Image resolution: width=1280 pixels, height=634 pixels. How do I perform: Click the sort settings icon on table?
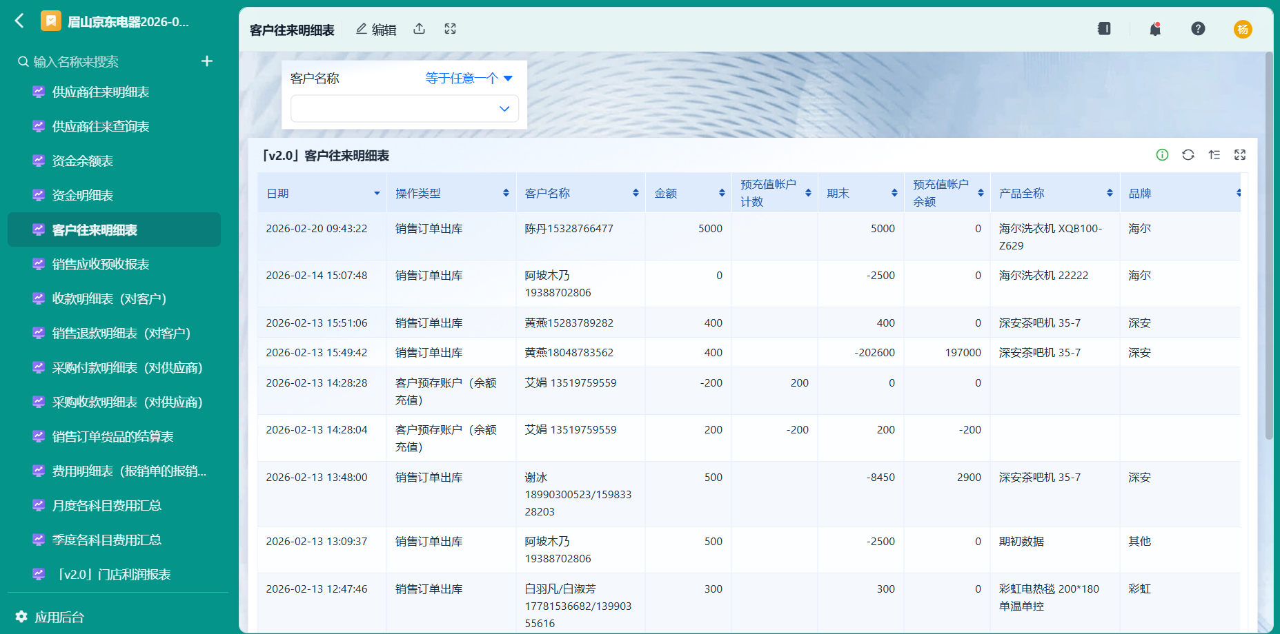1214,155
